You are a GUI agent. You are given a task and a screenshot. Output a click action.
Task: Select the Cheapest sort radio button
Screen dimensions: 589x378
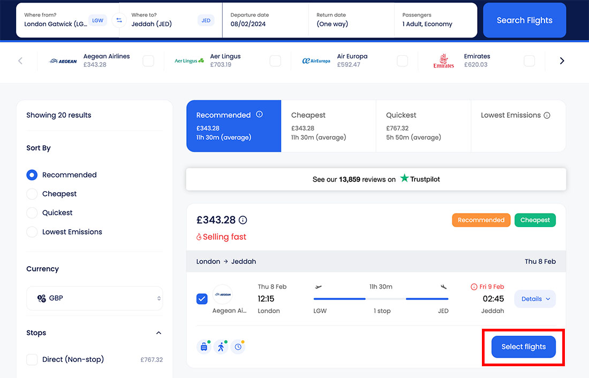(x=32, y=194)
